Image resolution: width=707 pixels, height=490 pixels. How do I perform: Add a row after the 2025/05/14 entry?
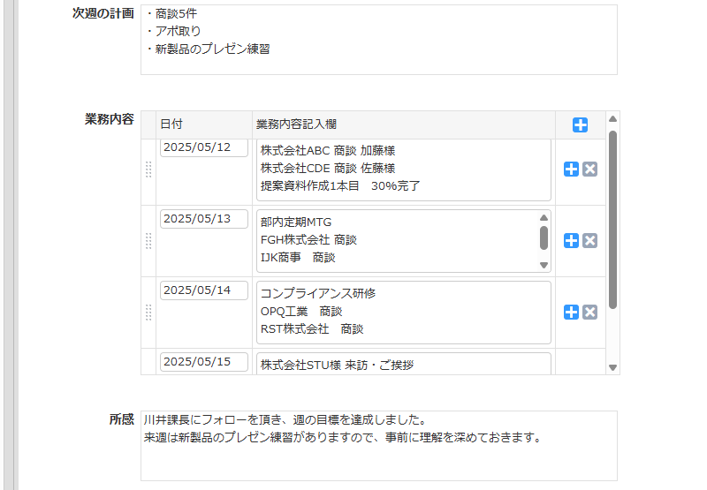(x=571, y=312)
